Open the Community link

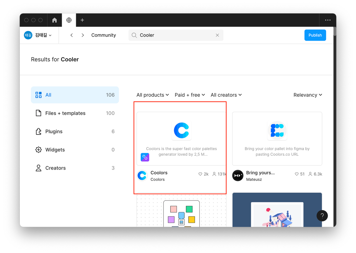pos(103,35)
